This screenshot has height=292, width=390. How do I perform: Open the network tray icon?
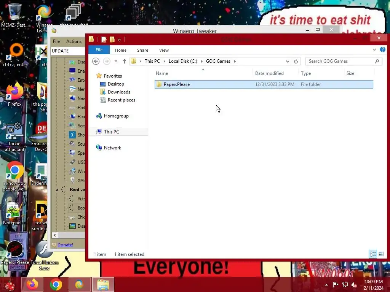click(345, 284)
